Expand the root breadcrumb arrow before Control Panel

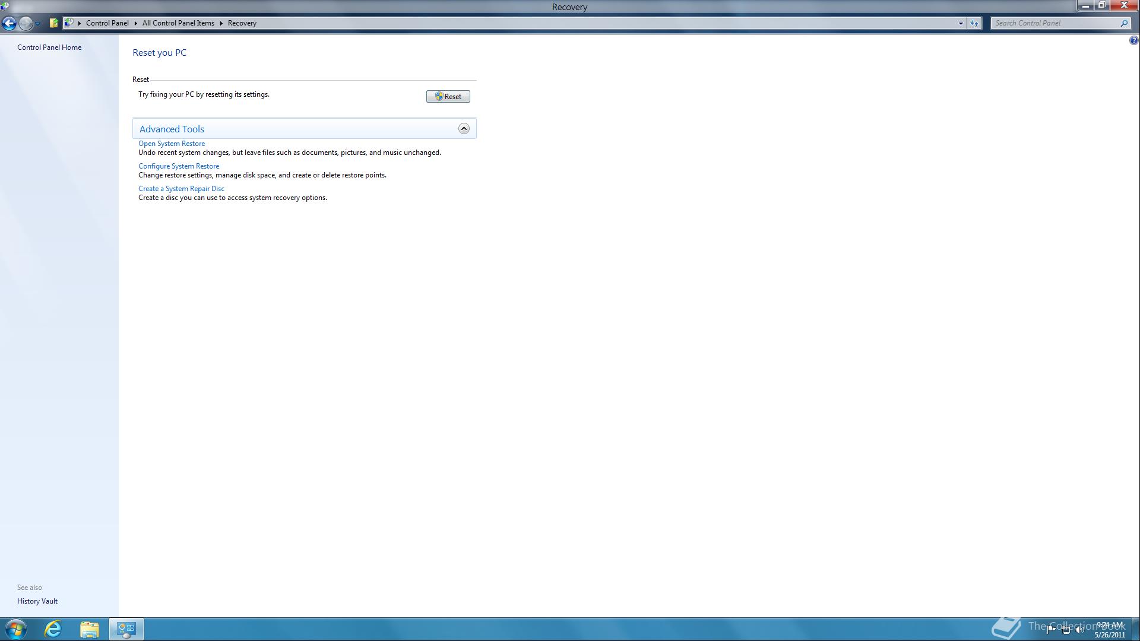pos(79,23)
